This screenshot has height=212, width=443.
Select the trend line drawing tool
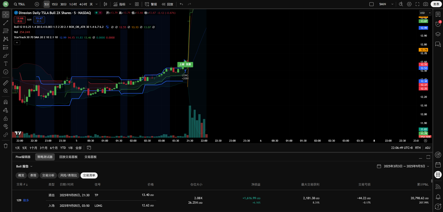6,23
